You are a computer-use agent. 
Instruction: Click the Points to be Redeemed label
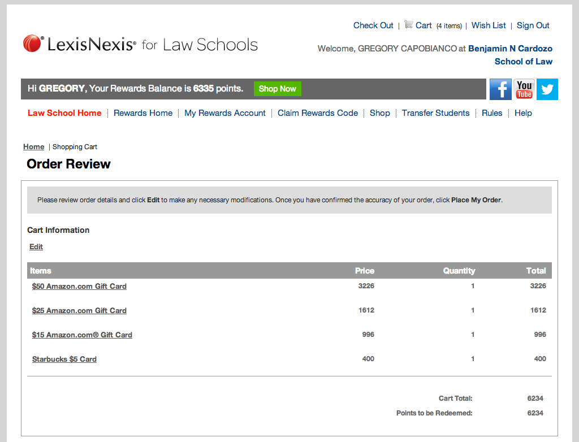click(434, 413)
